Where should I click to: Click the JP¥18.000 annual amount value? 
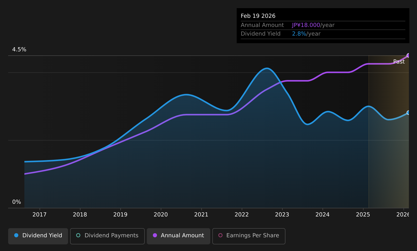coord(306,25)
